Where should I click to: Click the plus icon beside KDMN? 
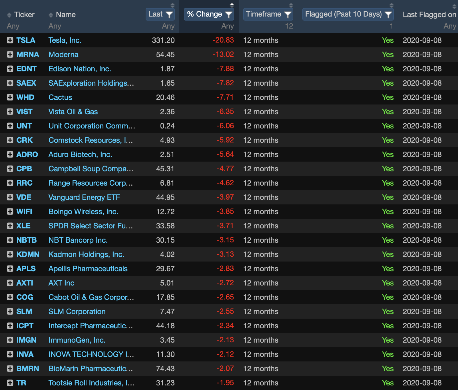tap(10, 254)
